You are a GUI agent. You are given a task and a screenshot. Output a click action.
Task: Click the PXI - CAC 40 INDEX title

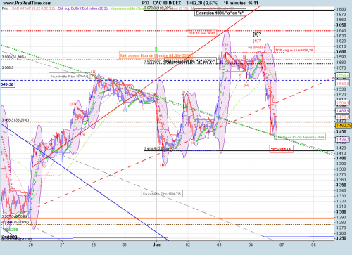(162, 3)
